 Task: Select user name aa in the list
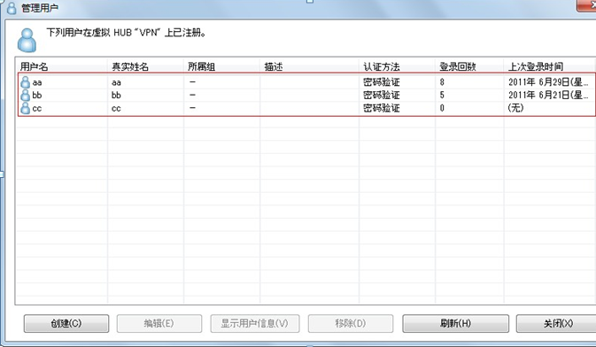37,82
